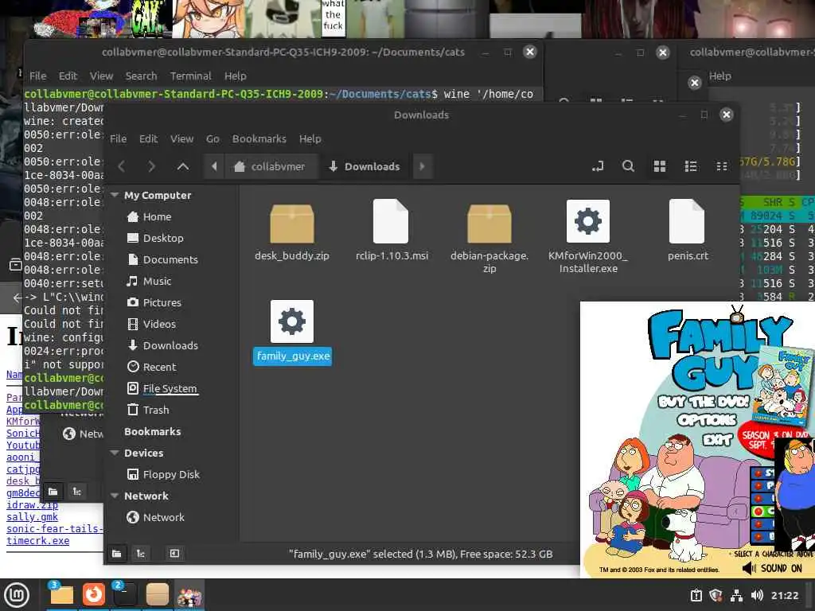Go to Home in the sidebar

point(157,216)
